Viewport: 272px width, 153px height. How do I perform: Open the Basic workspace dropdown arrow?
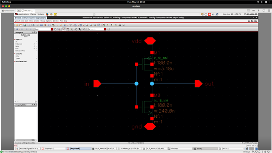coord(52,29)
